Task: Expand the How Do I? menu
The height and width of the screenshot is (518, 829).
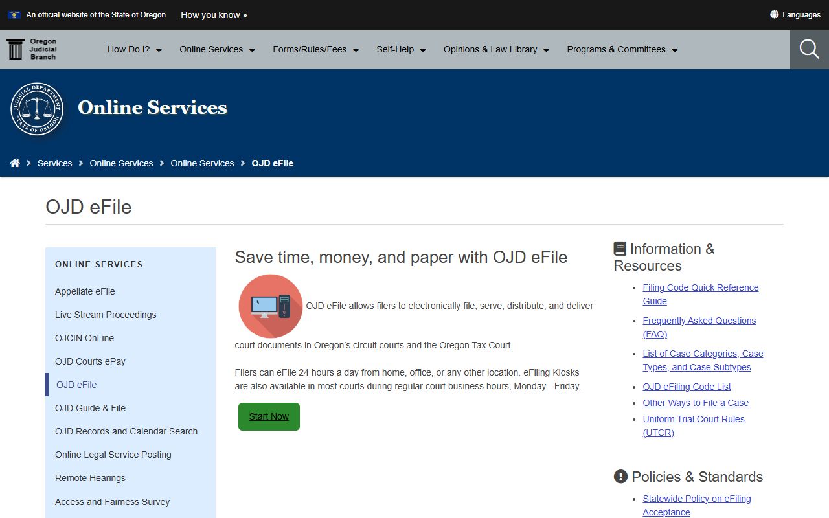Action: click(x=135, y=49)
